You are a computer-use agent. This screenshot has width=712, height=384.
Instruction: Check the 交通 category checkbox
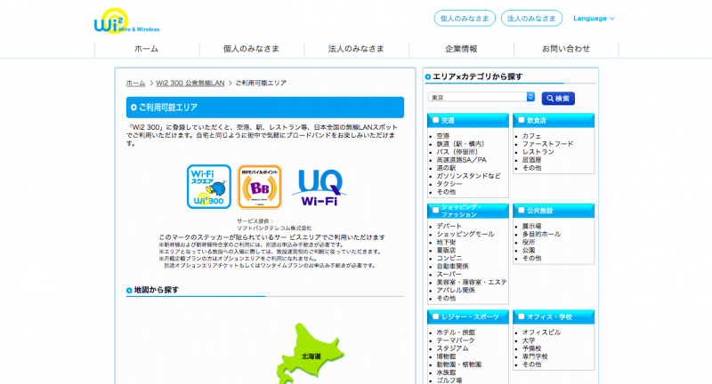[435, 120]
